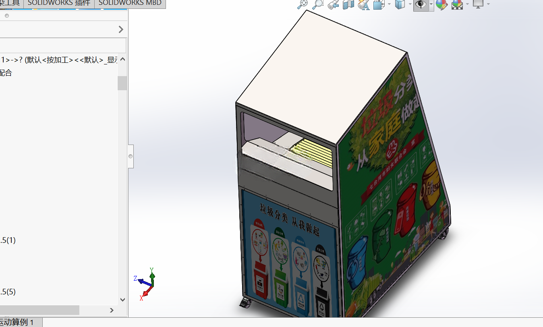The image size is (543, 327).
Task: Select the Zoom to Area magnifier tool
Action: pyautogui.click(x=318, y=4)
